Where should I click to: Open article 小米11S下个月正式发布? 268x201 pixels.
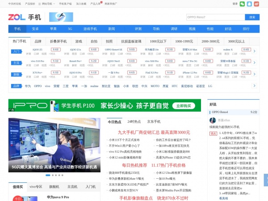(124, 140)
